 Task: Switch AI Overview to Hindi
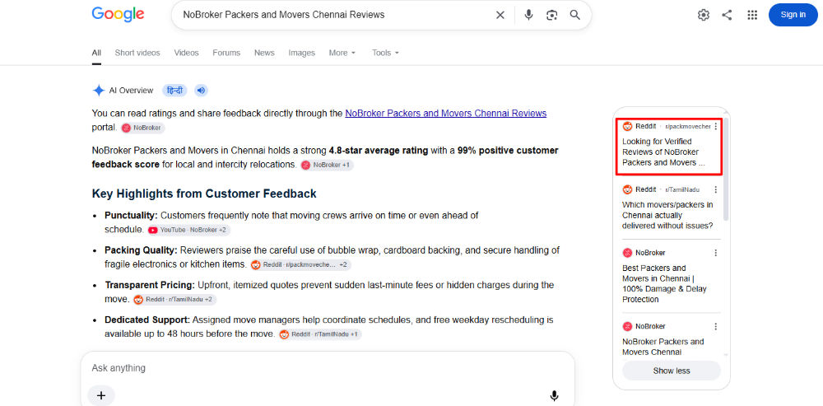tap(174, 91)
